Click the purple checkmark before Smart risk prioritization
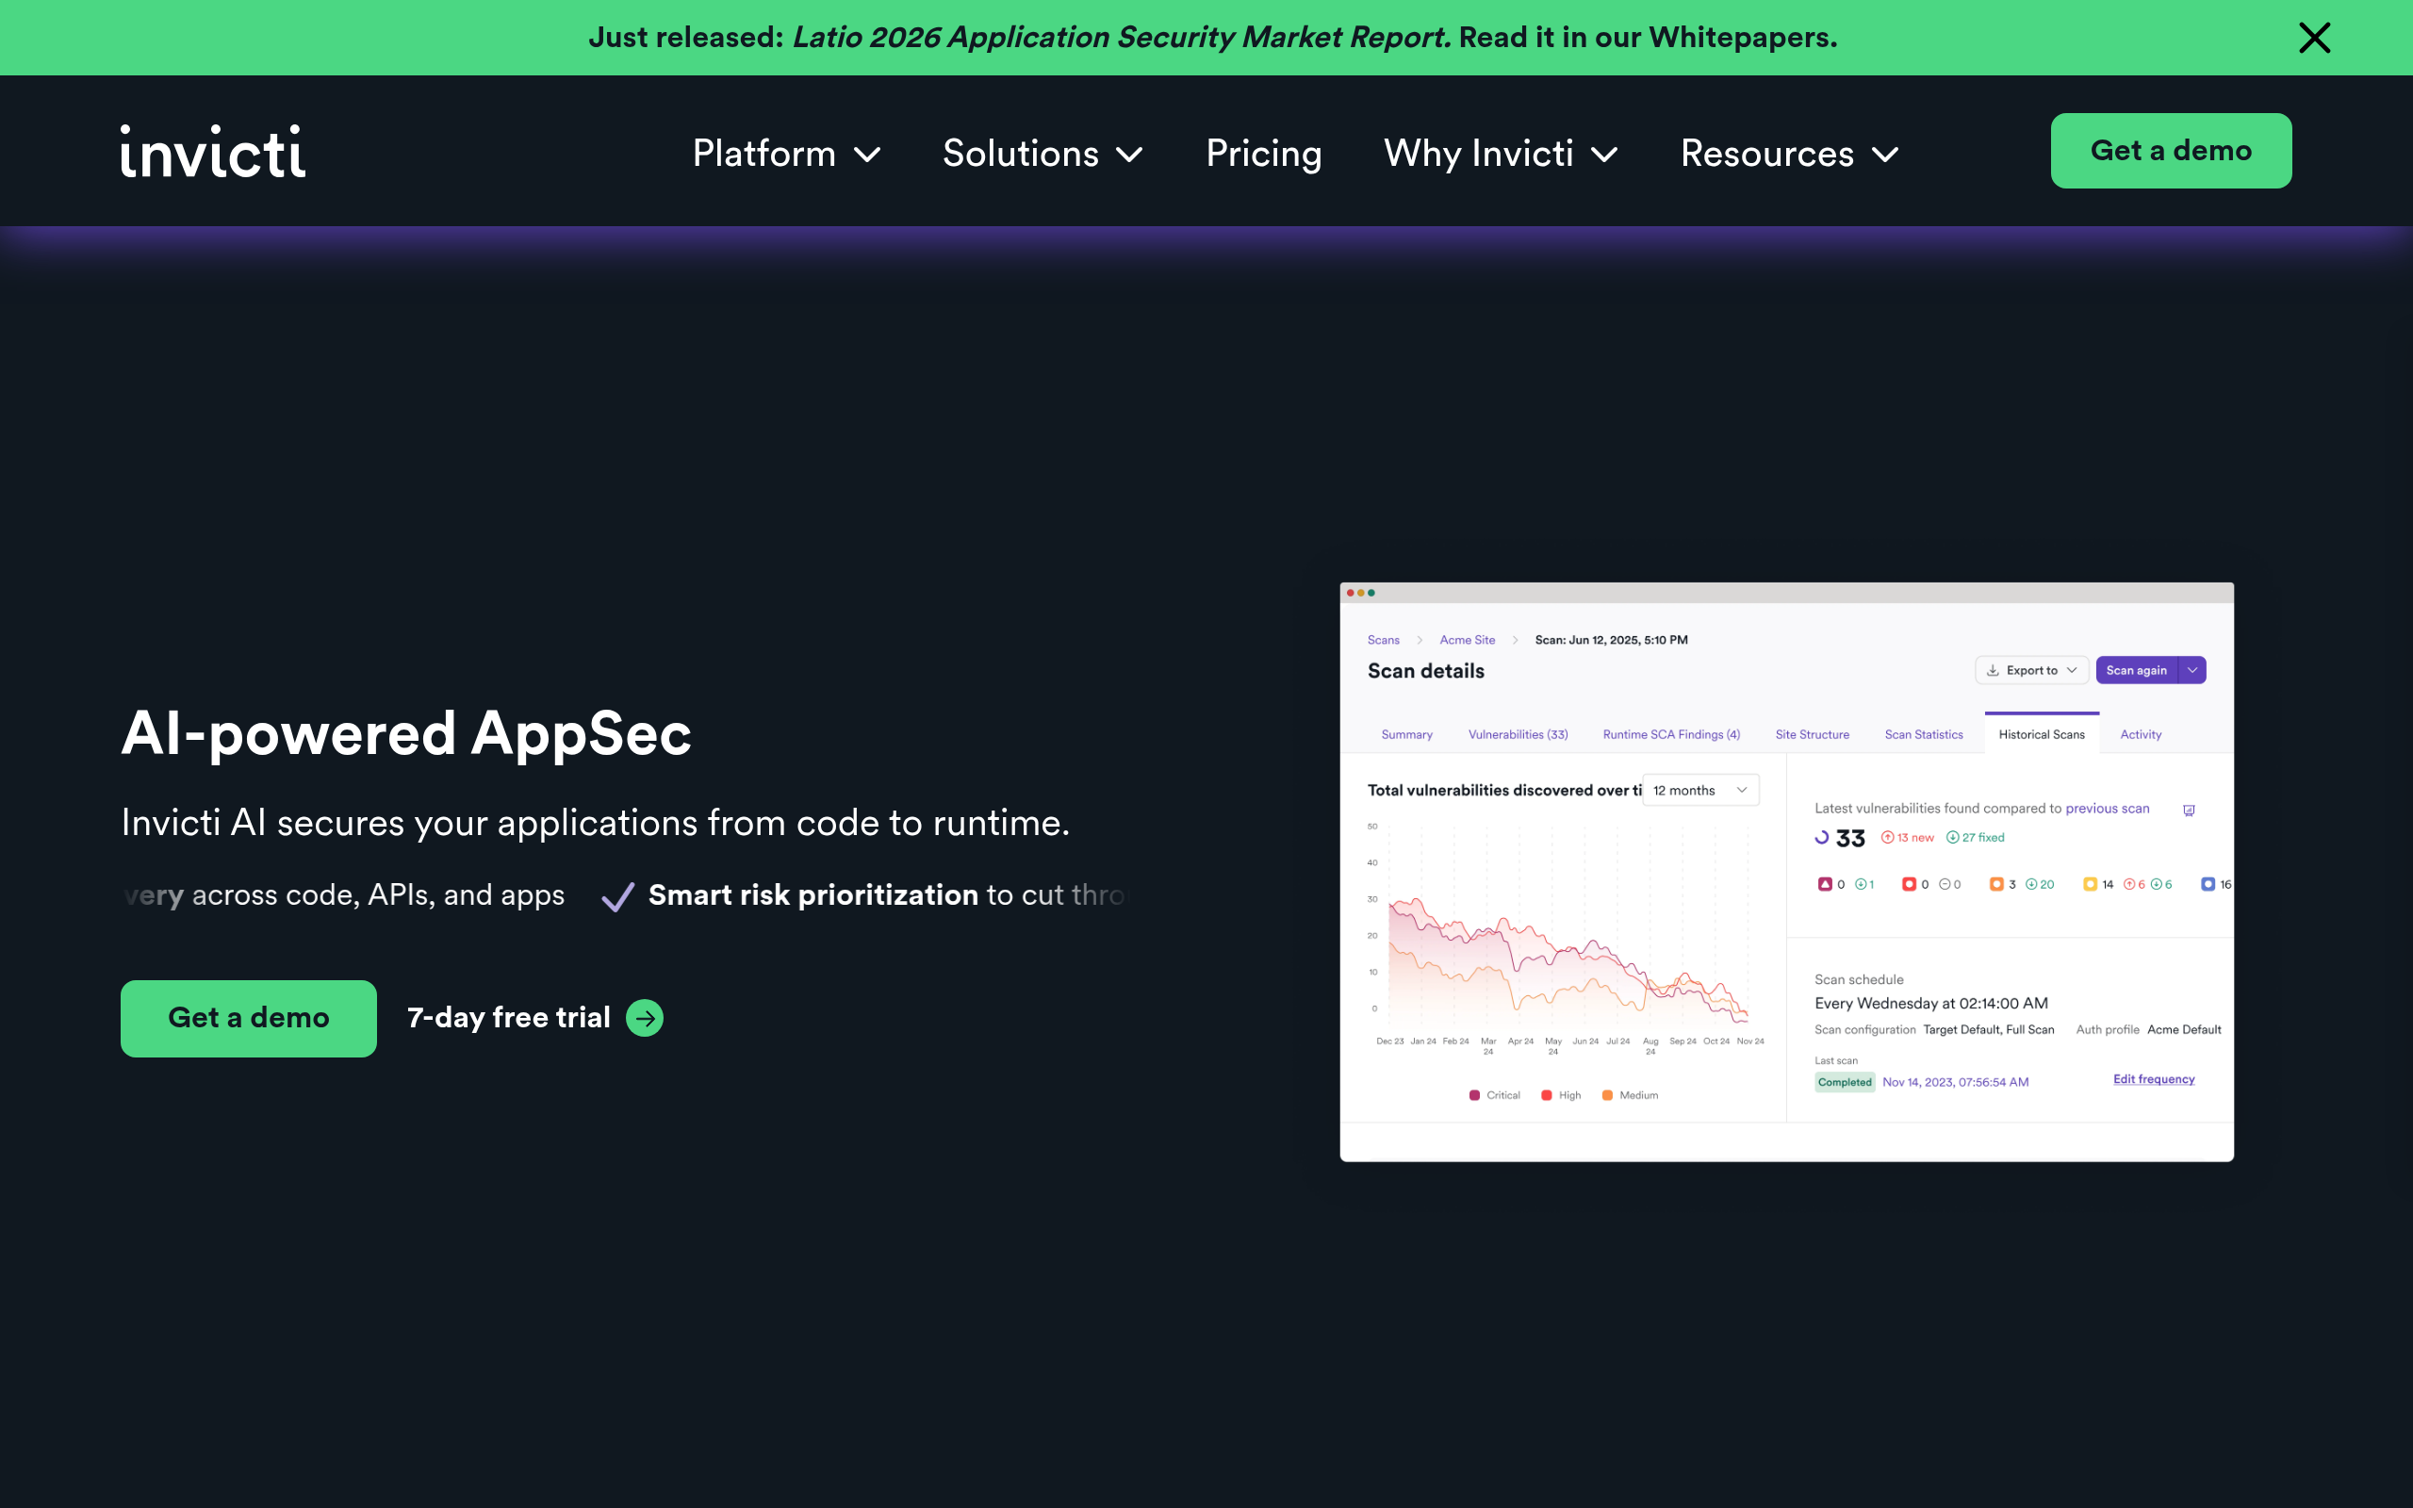 tap(618, 896)
